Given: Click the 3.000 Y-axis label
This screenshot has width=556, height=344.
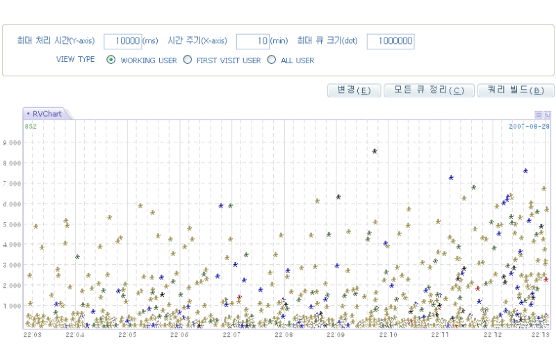Looking at the screenshot, I should (12, 265).
